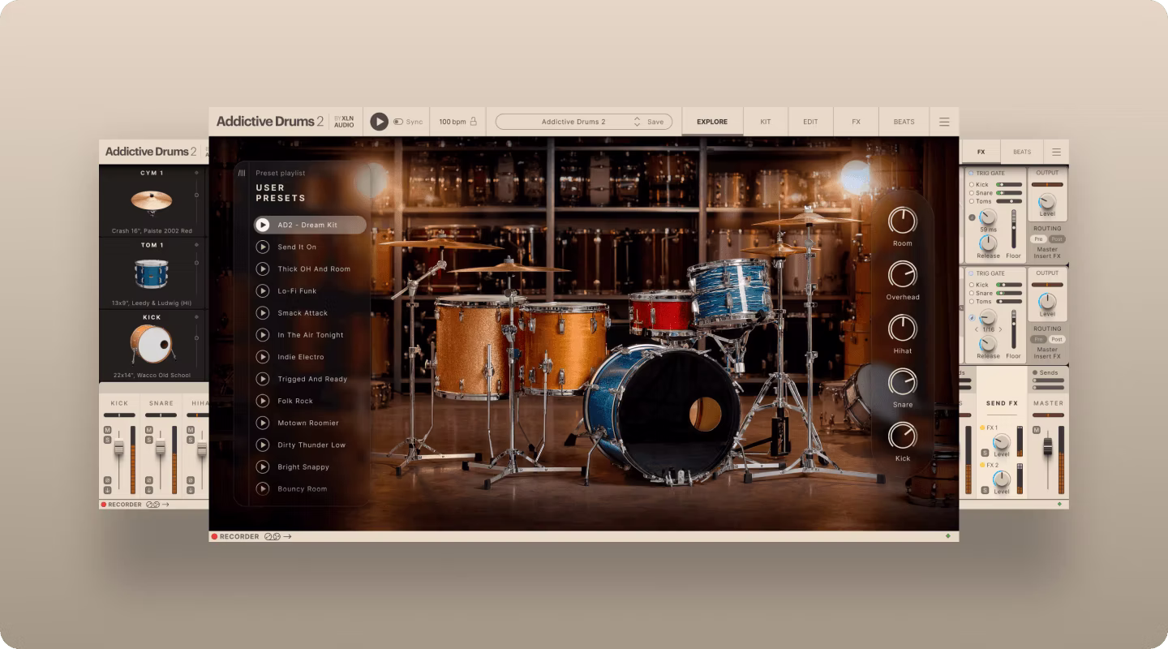The width and height of the screenshot is (1168, 649).
Task: Play the Motown Roomier preset
Action: [263, 423]
